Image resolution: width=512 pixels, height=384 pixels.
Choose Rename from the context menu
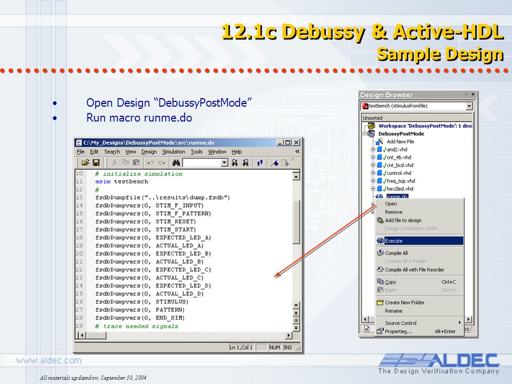[420, 311]
